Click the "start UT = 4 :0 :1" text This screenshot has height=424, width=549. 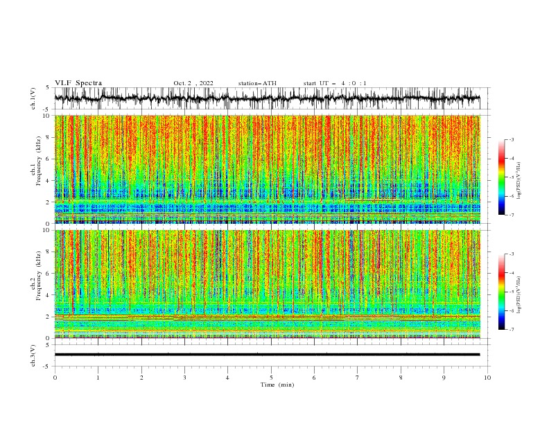(x=335, y=83)
